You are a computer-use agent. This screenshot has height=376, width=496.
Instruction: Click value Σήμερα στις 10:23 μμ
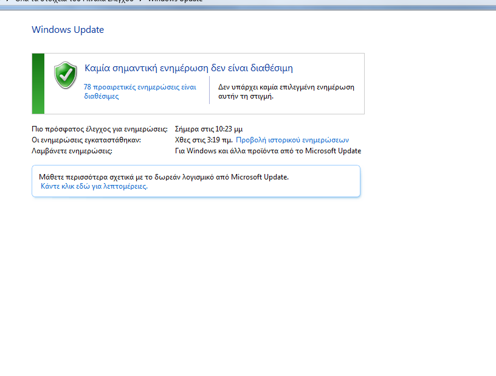pos(208,129)
